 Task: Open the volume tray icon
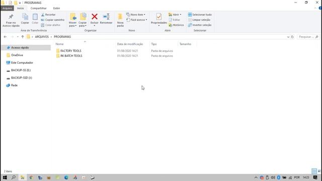[x=273, y=177]
